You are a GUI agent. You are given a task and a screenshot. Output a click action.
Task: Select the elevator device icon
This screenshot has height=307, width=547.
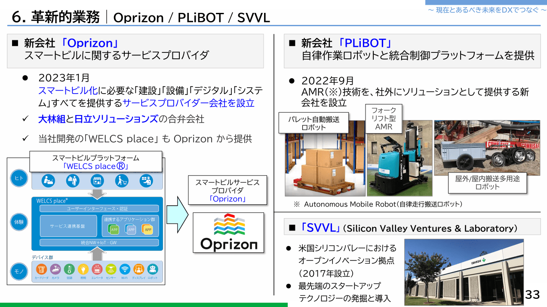[x=97, y=269]
